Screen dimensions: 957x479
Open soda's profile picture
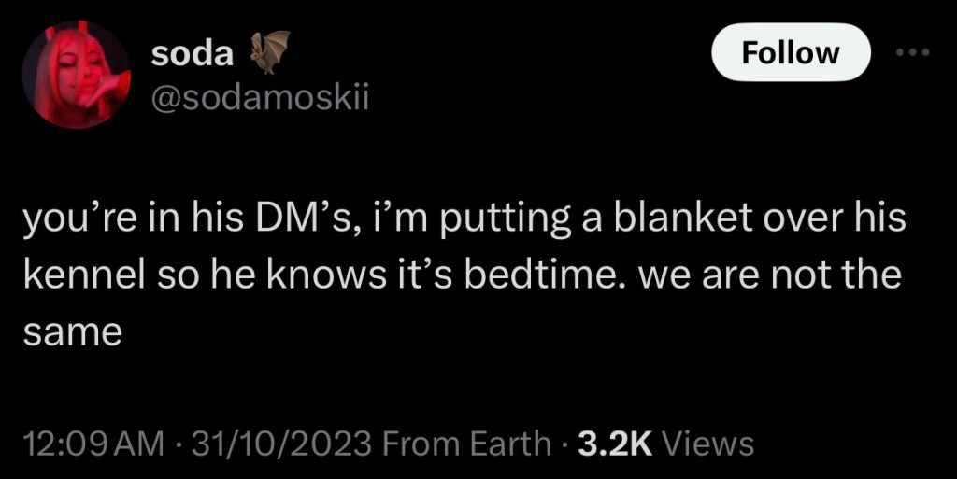coord(76,74)
